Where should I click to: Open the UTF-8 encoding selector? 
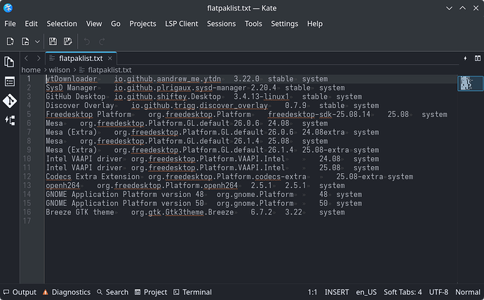click(x=438, y=292)
